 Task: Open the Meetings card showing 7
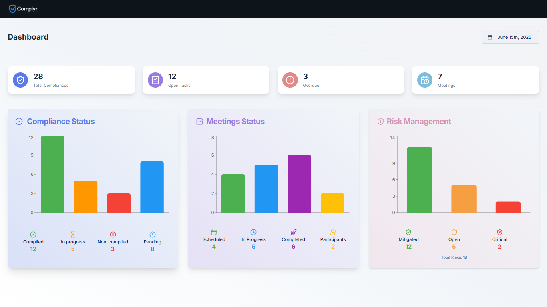coord(476,80)
